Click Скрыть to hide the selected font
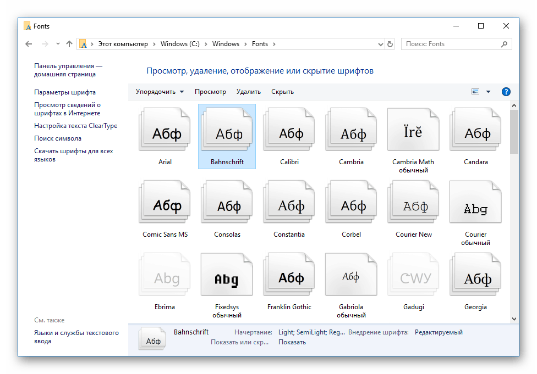Viewport: 537px width, 374px height. [x=282, y=91]
